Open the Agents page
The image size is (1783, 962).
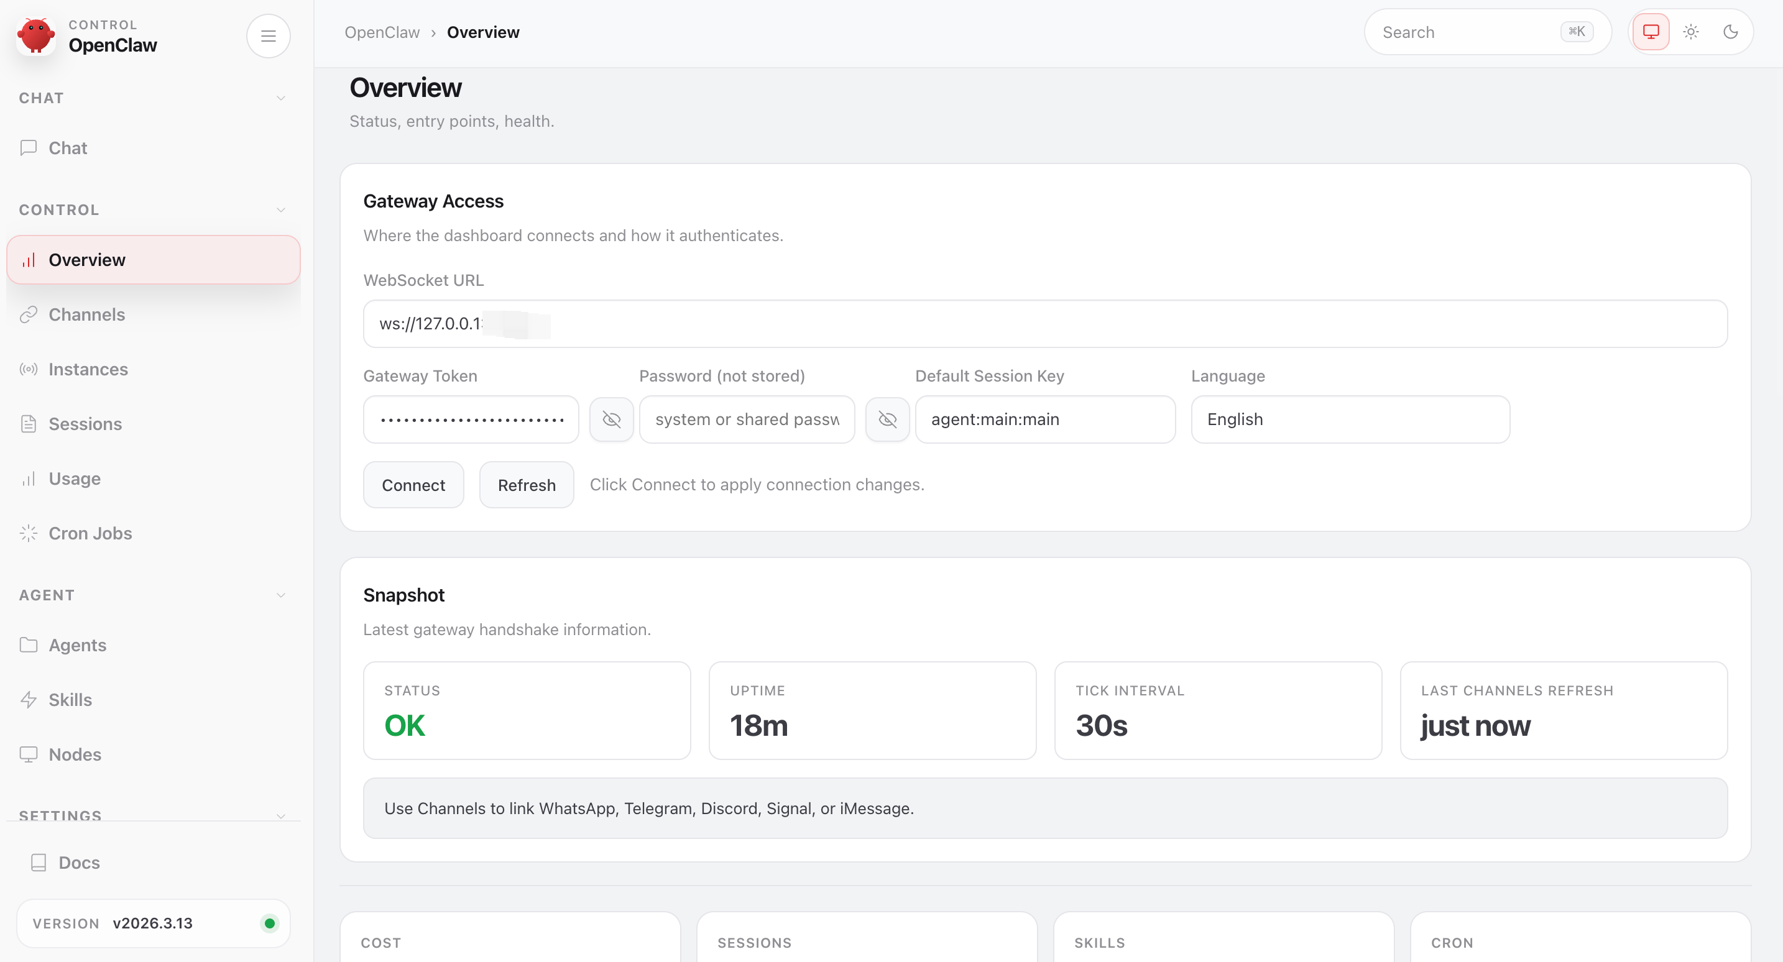tap(153, 645)
